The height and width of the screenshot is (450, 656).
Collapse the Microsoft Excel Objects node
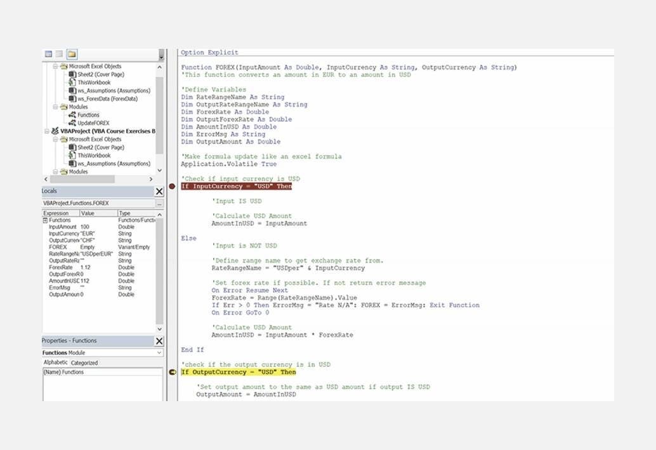click(56, 66)
